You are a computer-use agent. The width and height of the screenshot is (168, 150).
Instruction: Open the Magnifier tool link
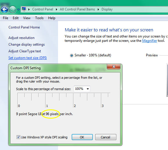click(x=149, y=41)
